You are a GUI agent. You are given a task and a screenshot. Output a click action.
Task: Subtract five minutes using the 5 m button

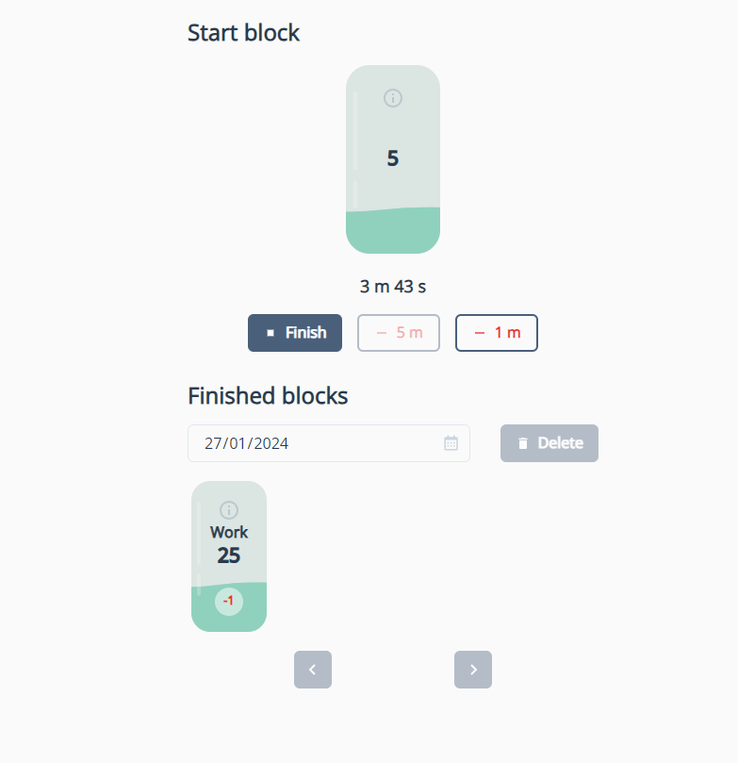399,333
